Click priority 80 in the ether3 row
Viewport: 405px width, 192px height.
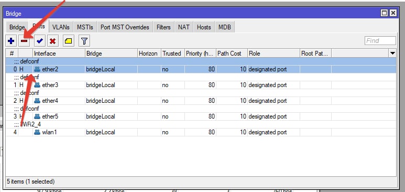coord(212,85)
